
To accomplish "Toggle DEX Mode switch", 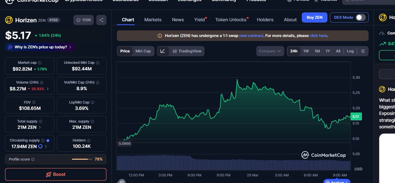I will coord(360,17).
